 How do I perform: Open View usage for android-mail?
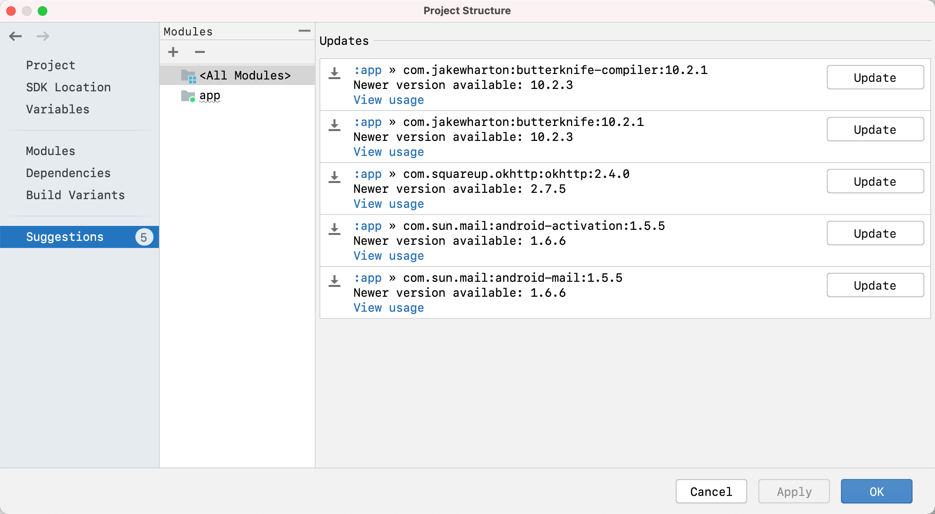pos(388,308)
